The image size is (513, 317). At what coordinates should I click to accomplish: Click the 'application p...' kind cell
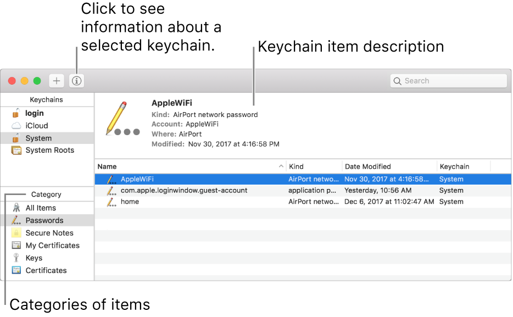[312, 191]
